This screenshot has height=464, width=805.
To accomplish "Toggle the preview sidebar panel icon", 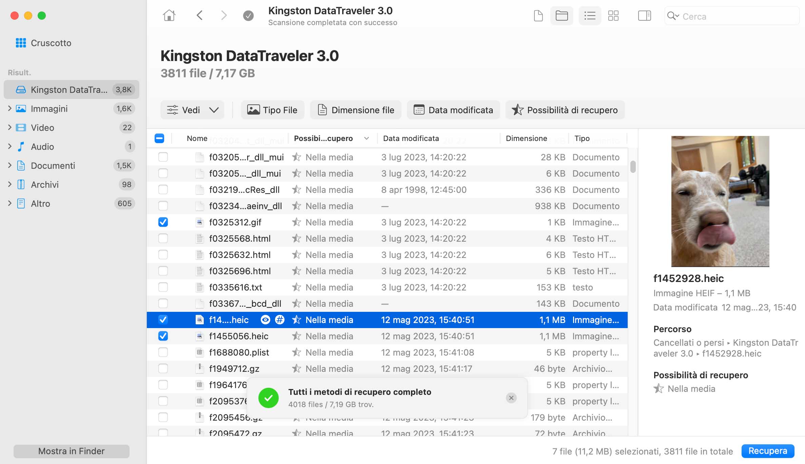I will [644, 16].
